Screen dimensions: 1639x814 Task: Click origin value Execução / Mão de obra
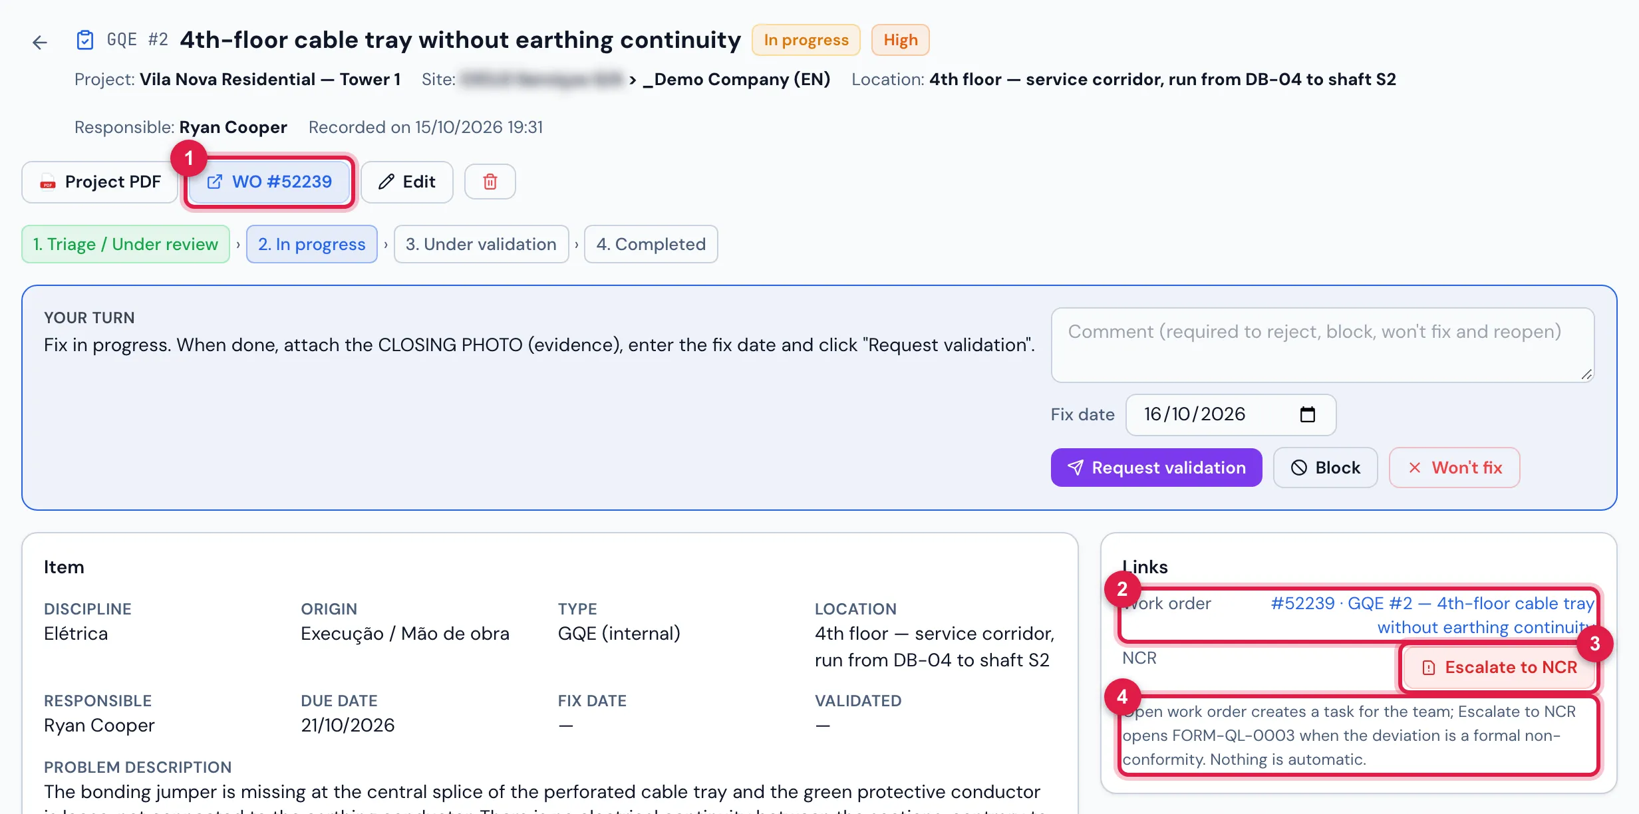pyautogui.click(x=405, y=634)
